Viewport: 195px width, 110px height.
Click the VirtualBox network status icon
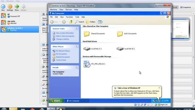[145, 105]
